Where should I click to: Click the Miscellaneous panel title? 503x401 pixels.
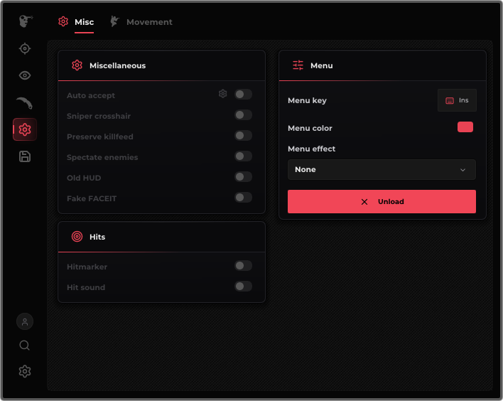click(117, 65)
